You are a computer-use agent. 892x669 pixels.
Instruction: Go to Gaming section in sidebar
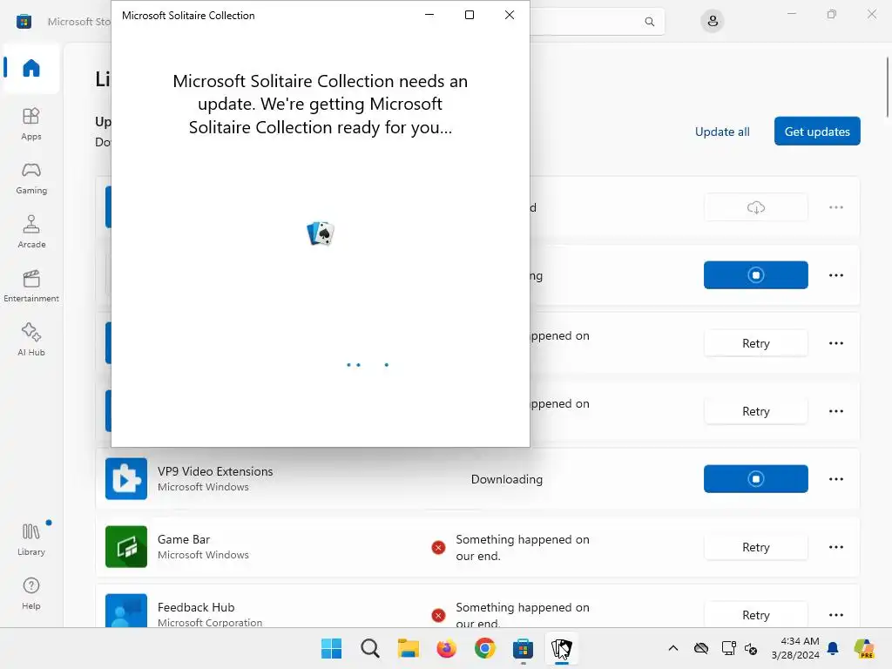pyautogui.click(x=31, y=178)
